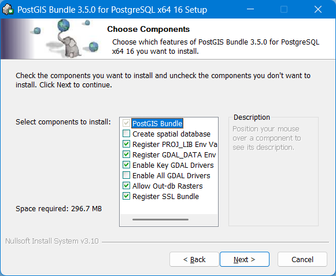The height and width of the screenshot is (276, 336).
Task: Uncheck Allow Out-db Rasters checkbox
Action: click(x=126, y=186)
